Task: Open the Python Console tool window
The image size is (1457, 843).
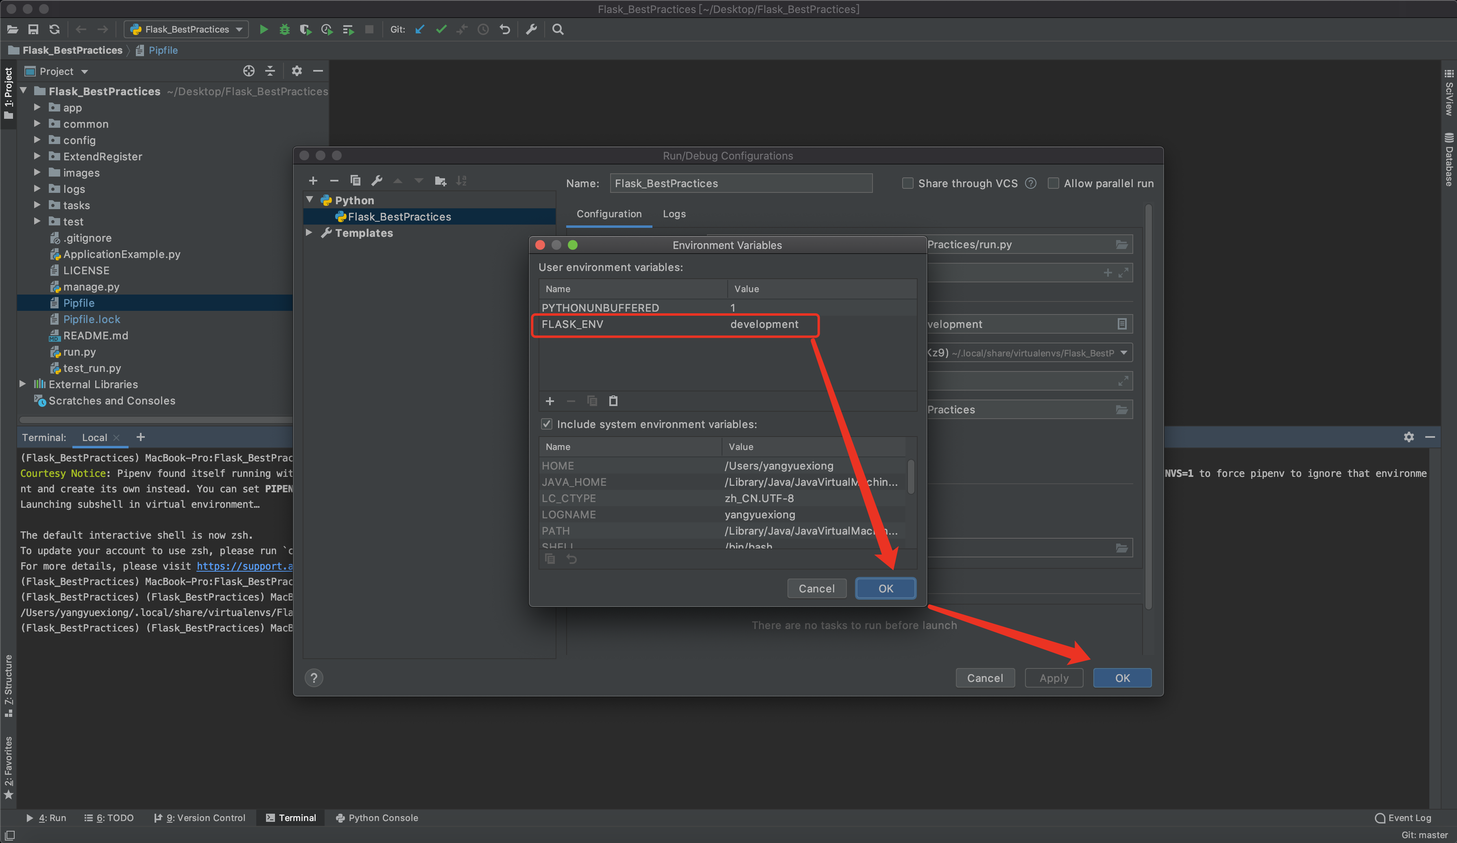Action: [x=377, y=817]
